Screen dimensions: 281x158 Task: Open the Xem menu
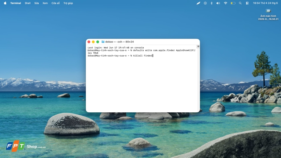pyautogui.click(x=45, y=3)
